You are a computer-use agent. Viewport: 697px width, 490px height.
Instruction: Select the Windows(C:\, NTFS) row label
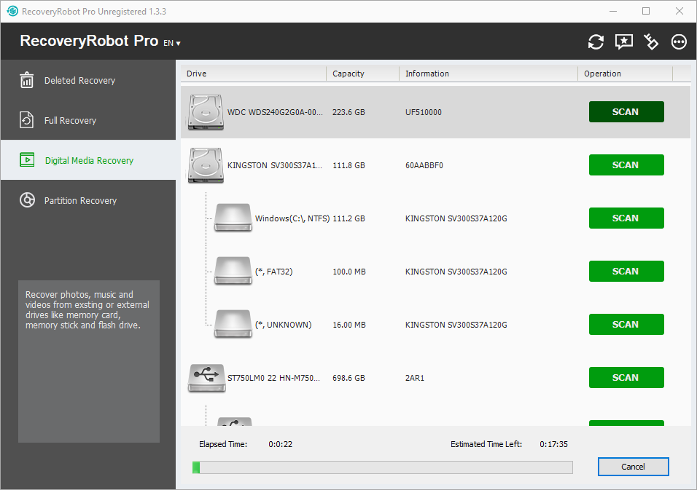click(292, 218)
